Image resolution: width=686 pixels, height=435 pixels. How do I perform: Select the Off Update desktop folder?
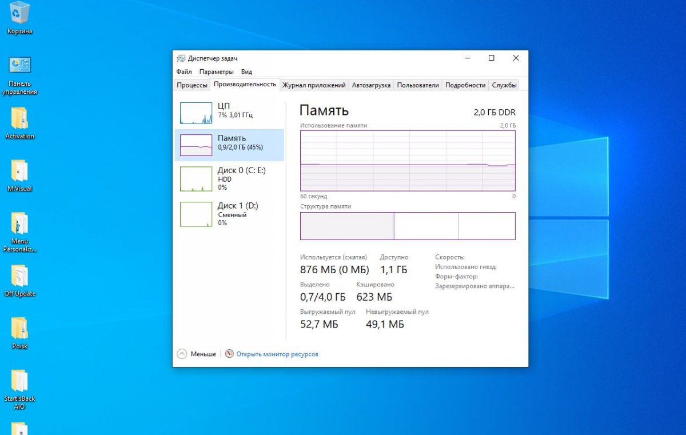pyautogui.click(x=19, y=281)
